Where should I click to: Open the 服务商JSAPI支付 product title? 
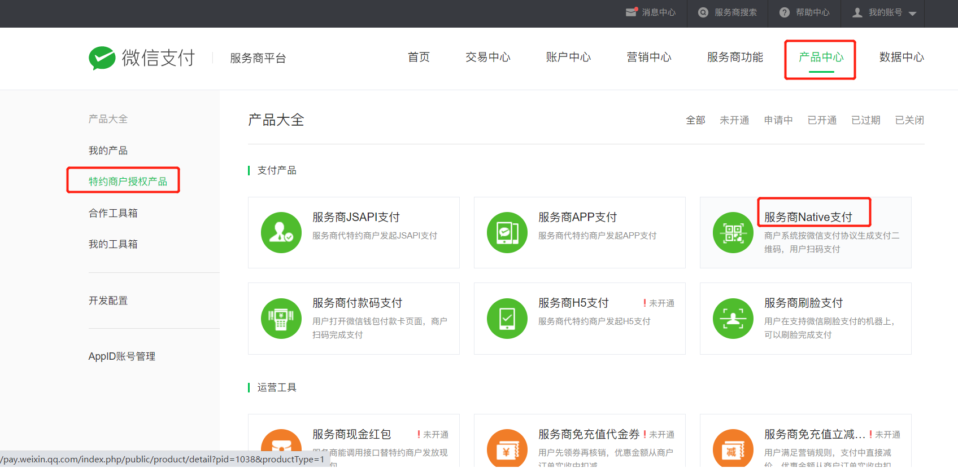356,217
